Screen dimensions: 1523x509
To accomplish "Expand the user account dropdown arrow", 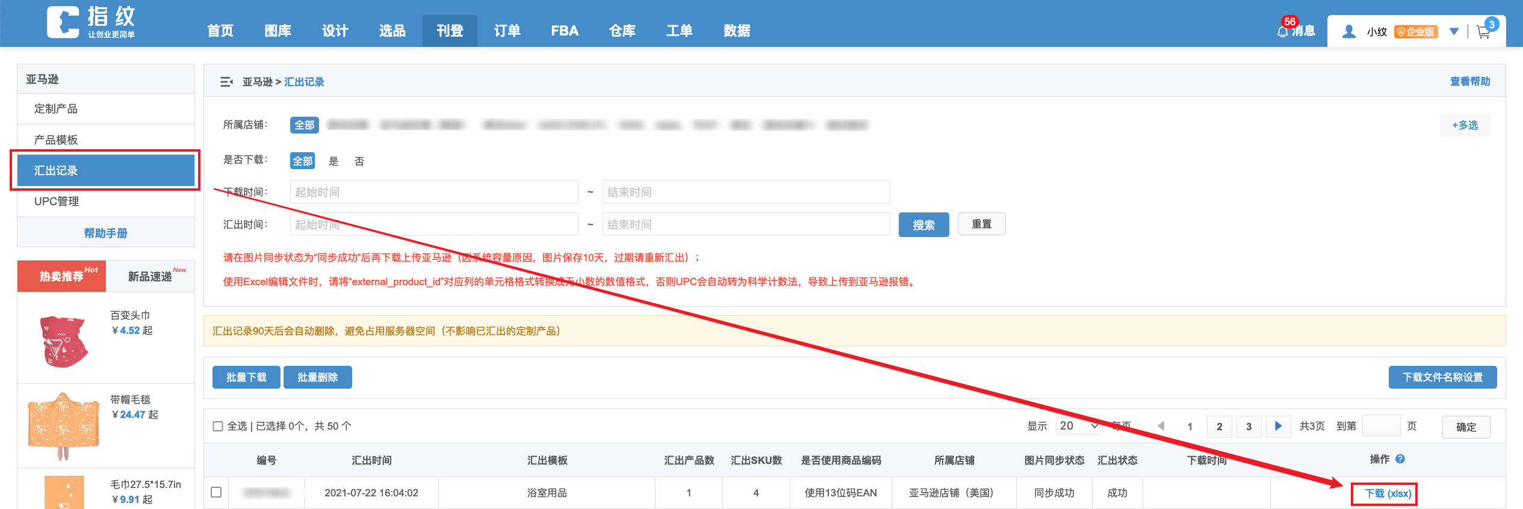I will point(1454,32).
